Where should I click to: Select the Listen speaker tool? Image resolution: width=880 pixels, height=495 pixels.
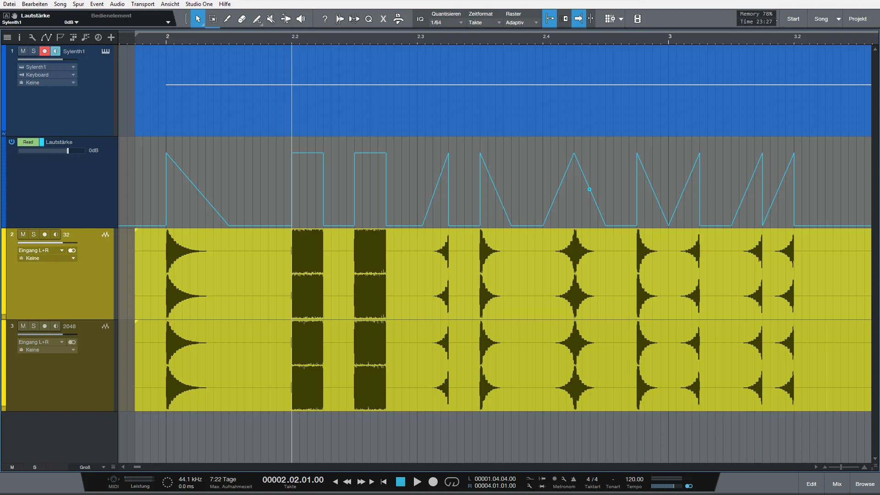[x=301, y=19]
